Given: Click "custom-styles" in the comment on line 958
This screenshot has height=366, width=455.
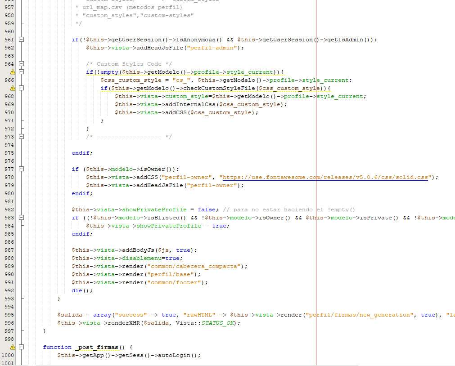Looking at the screenshot, I should point(167,15).
